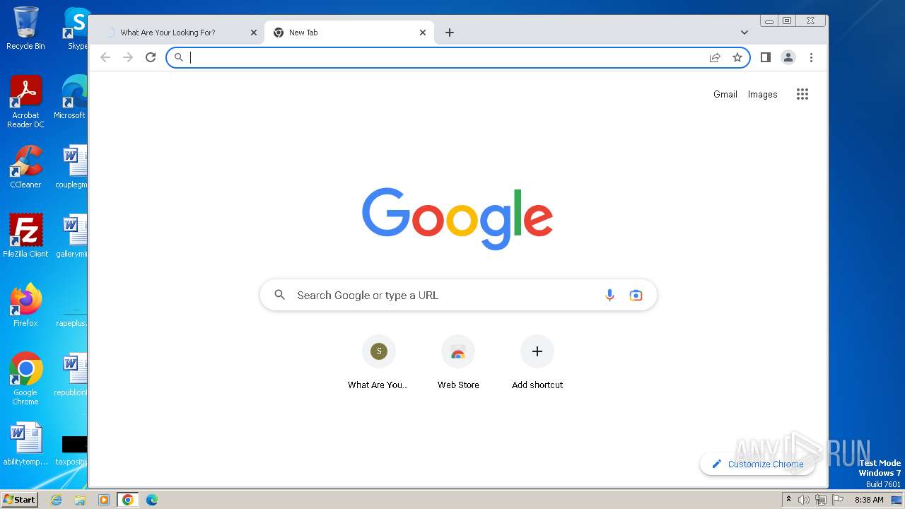Open the abilitytemp Word document icon
This screenshot has width=905, height=509.
[x=25, y=444]
